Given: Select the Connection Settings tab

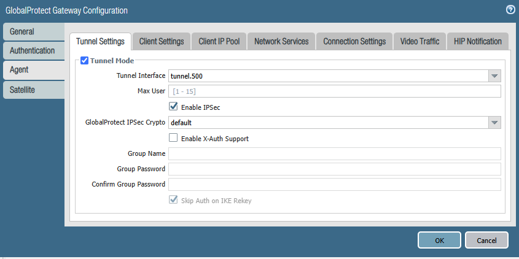Looking at the screenshot, I should [354, 41].
